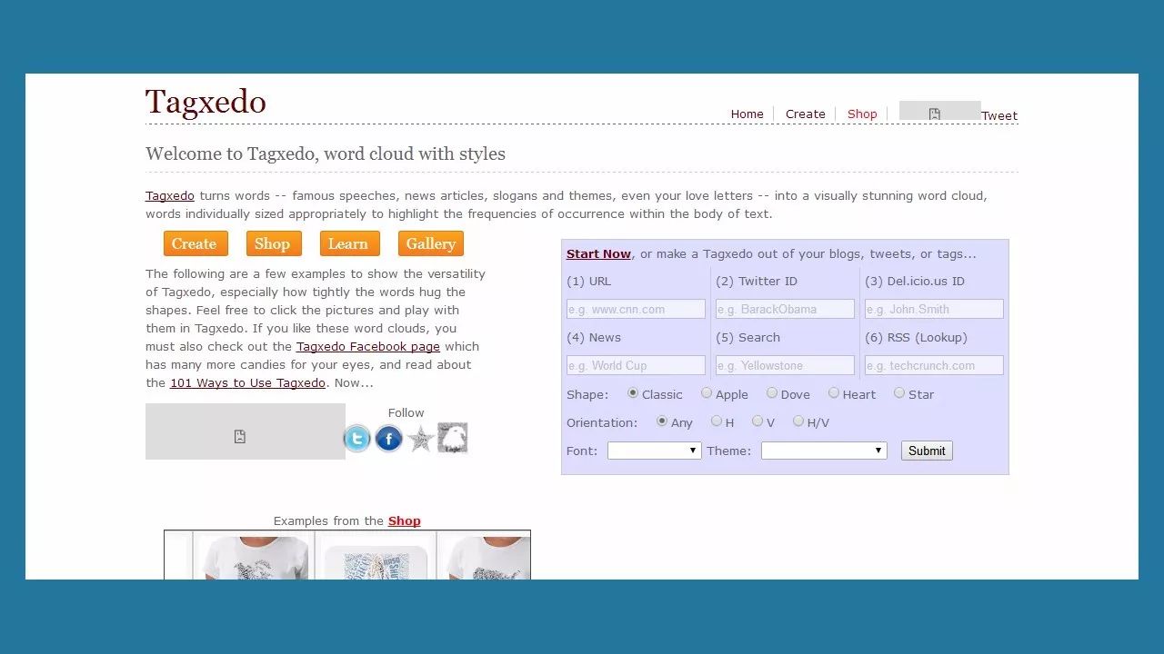Select the Star shape radio button
Viewport: 1164px width, 654px height.
click(899, 393)
